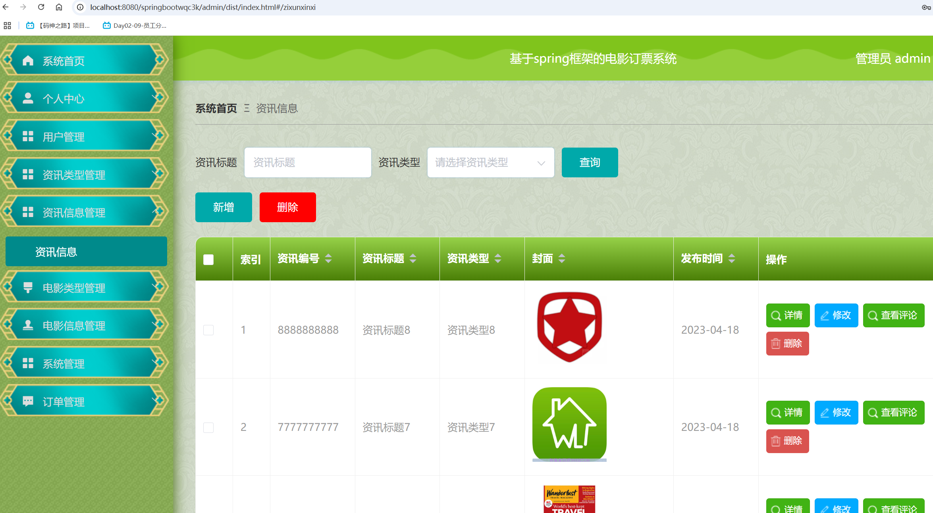933x513 pixels.
Task: Click the red 删除 batch delete button
Action: tap(287, 207)
